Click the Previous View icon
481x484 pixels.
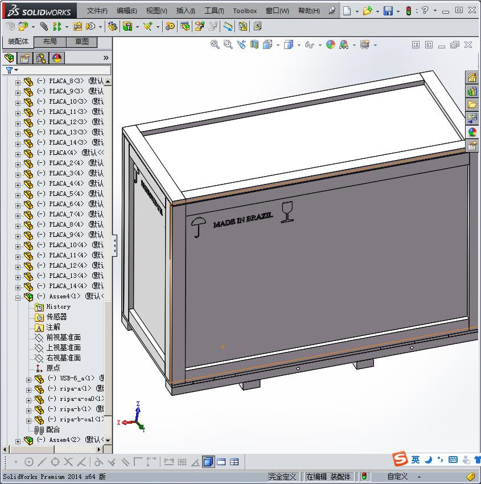click(x=241, y=45)
